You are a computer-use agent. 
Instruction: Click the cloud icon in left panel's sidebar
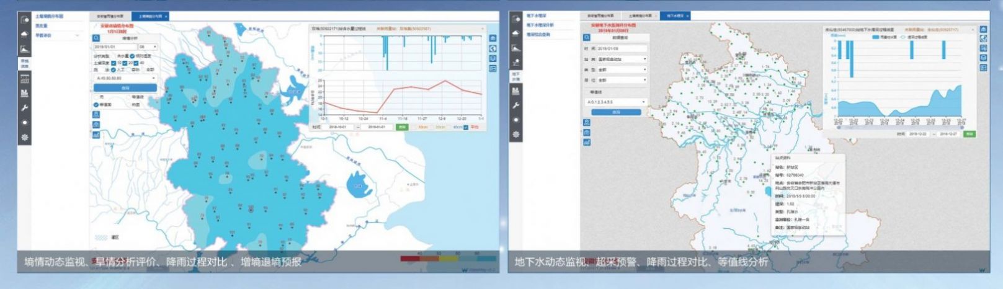pos(25,33)
